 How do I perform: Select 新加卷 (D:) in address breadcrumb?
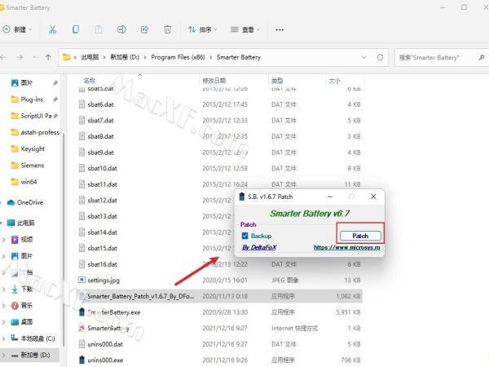pos(125,57)
